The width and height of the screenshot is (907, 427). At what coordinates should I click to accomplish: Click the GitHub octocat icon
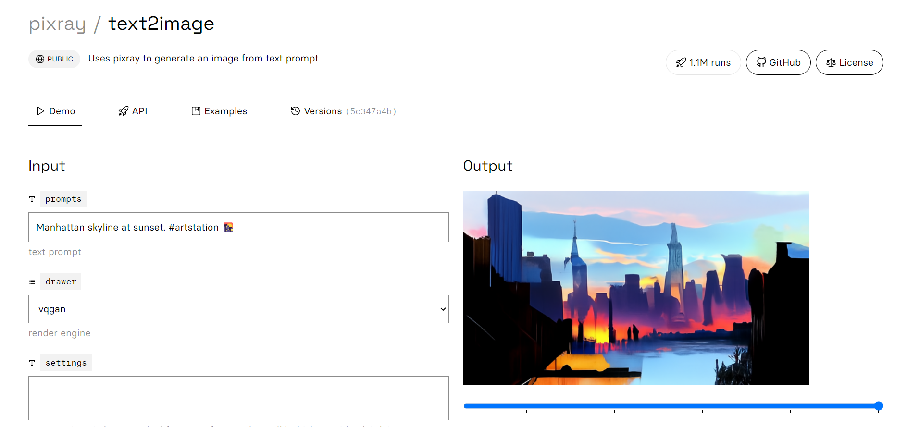[761, 62]
